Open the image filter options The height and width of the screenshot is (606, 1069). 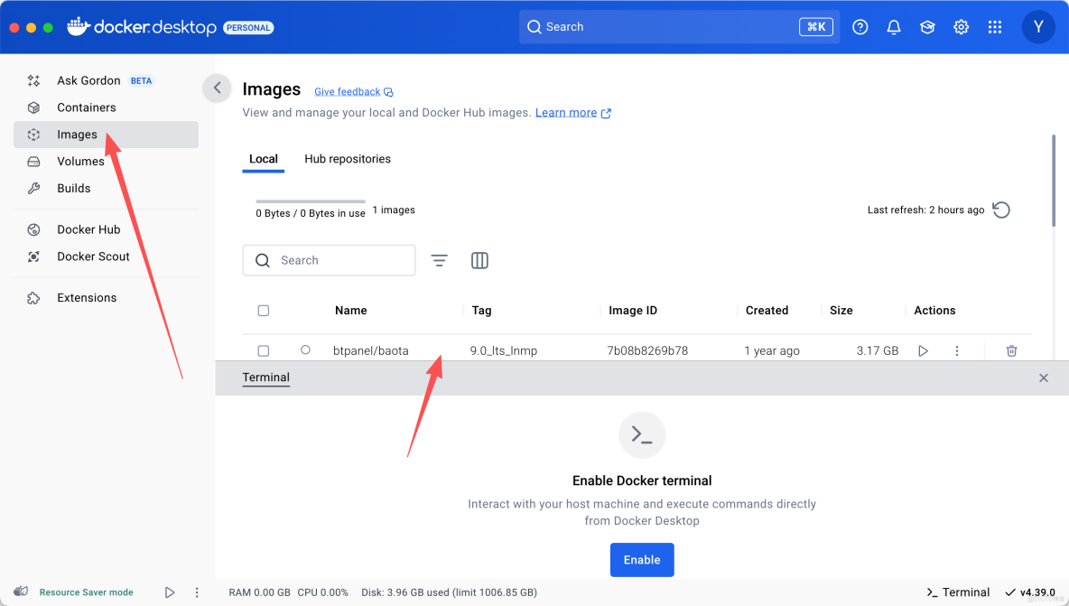[x=439, y=260]
